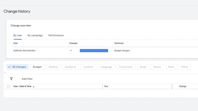
Task: Sort by User / Date & Time column
Action: [22, 86]
